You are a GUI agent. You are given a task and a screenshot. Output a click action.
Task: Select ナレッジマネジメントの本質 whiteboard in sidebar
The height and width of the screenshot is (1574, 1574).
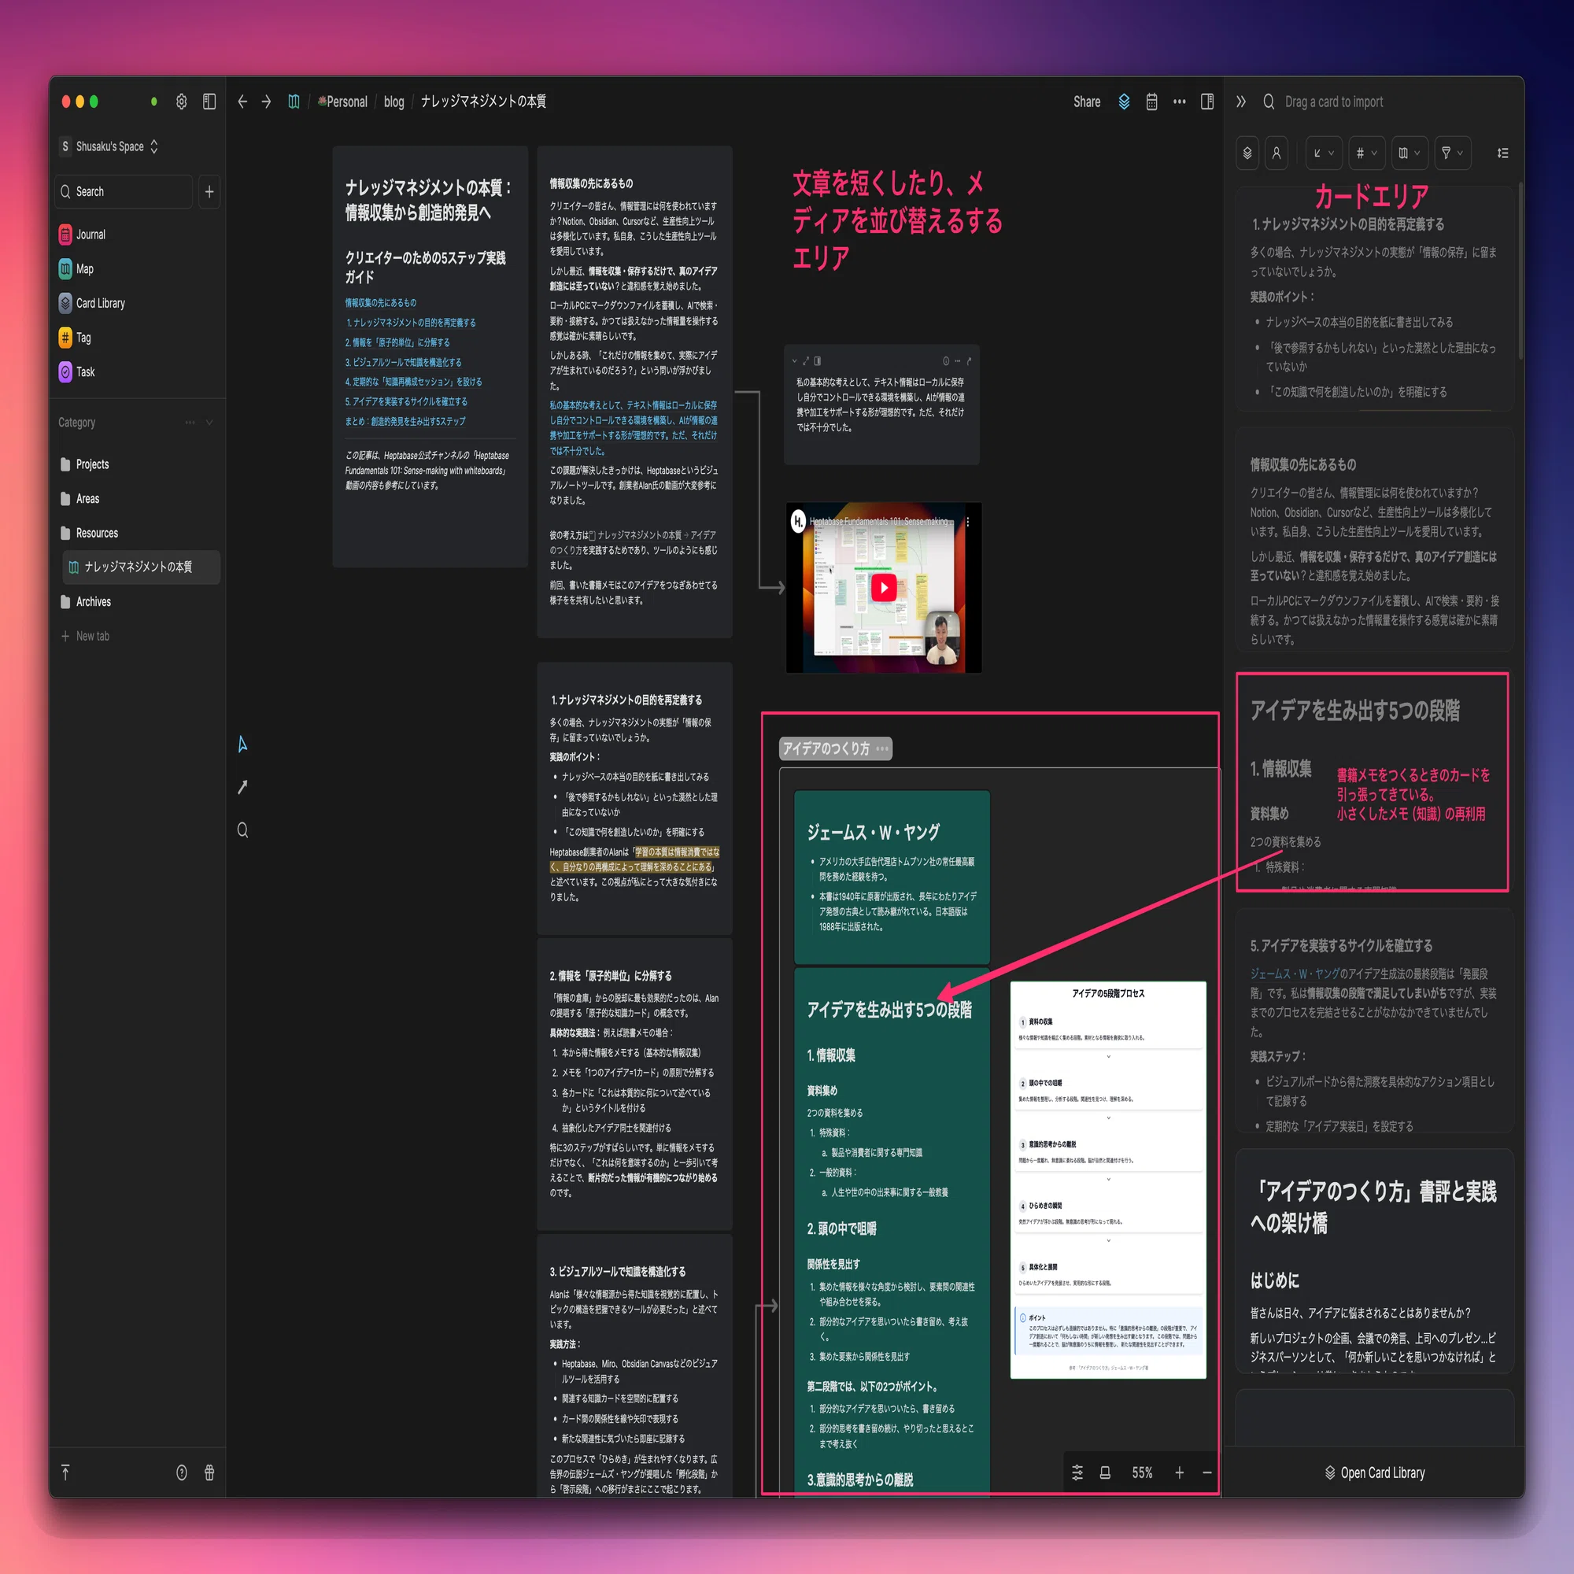(141, 567)
